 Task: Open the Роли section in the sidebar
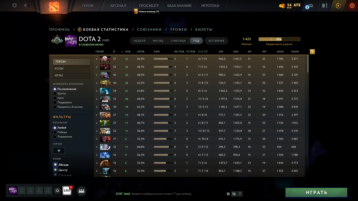[72, 69]
